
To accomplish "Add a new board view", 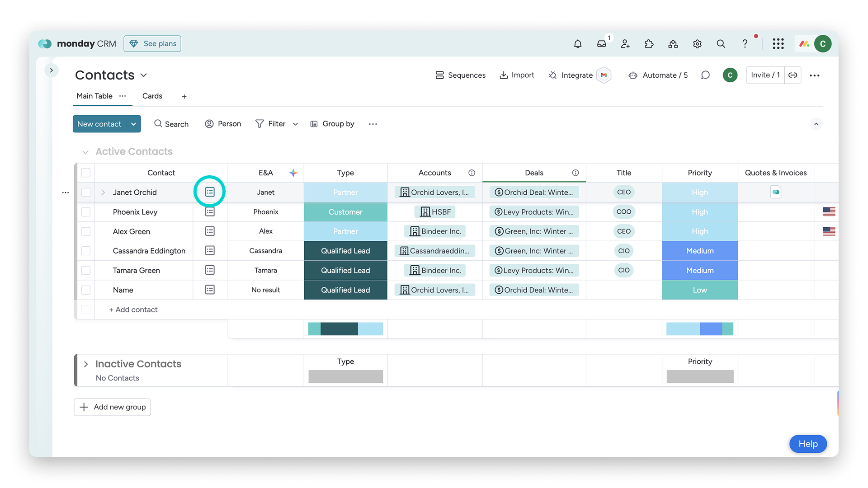I will (x=184, y=96).
